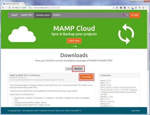Screen dimensions: 150x115
Task: Select third carousel slide dot
Action: [x=76, y=46]
